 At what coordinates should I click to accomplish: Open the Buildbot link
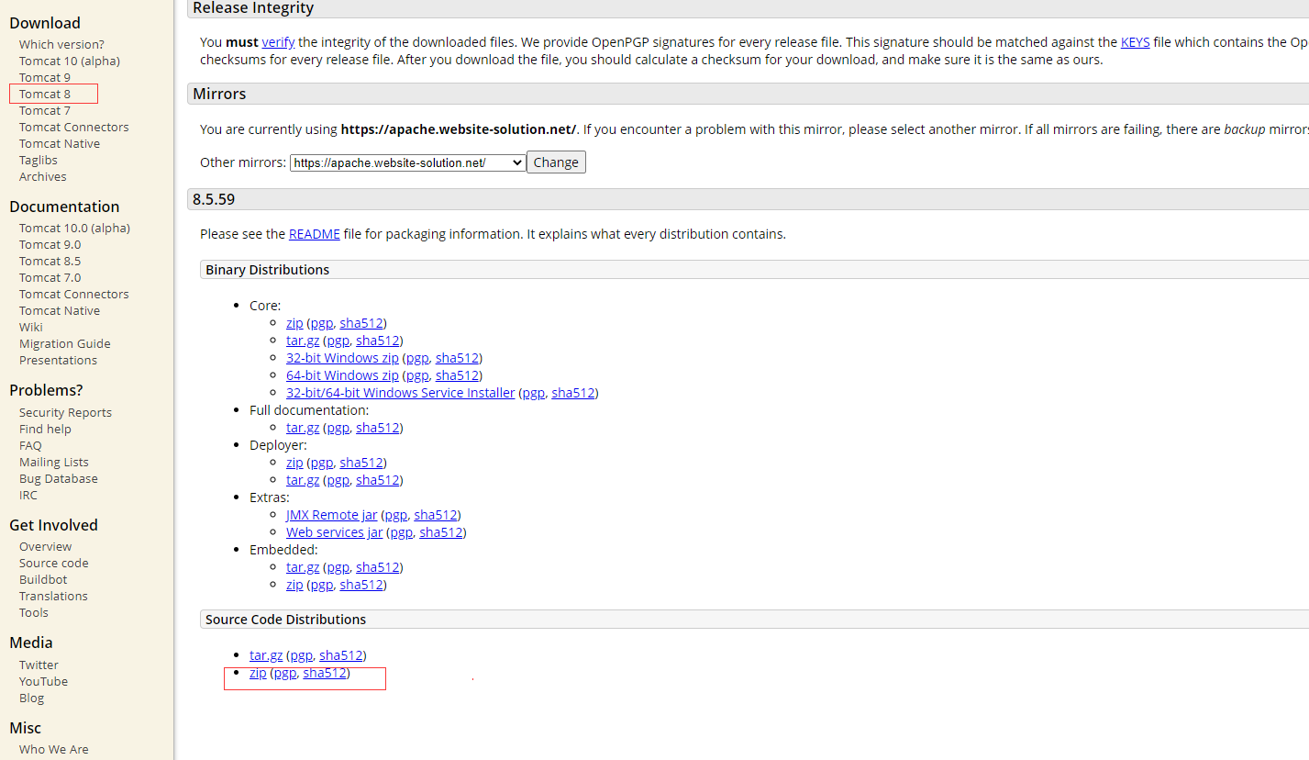(43, 579)
